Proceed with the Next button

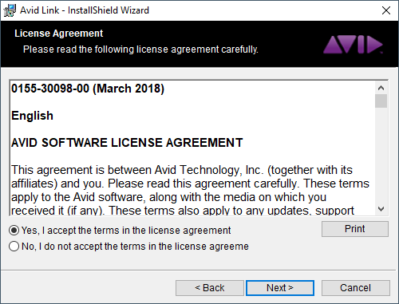280,288
